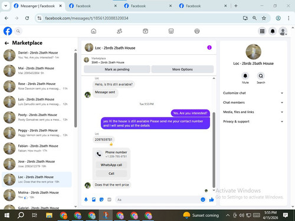Screen dimensions: 295x221
Task: Reload the page with the refresh icon
Action: click(x=27, y=18)
